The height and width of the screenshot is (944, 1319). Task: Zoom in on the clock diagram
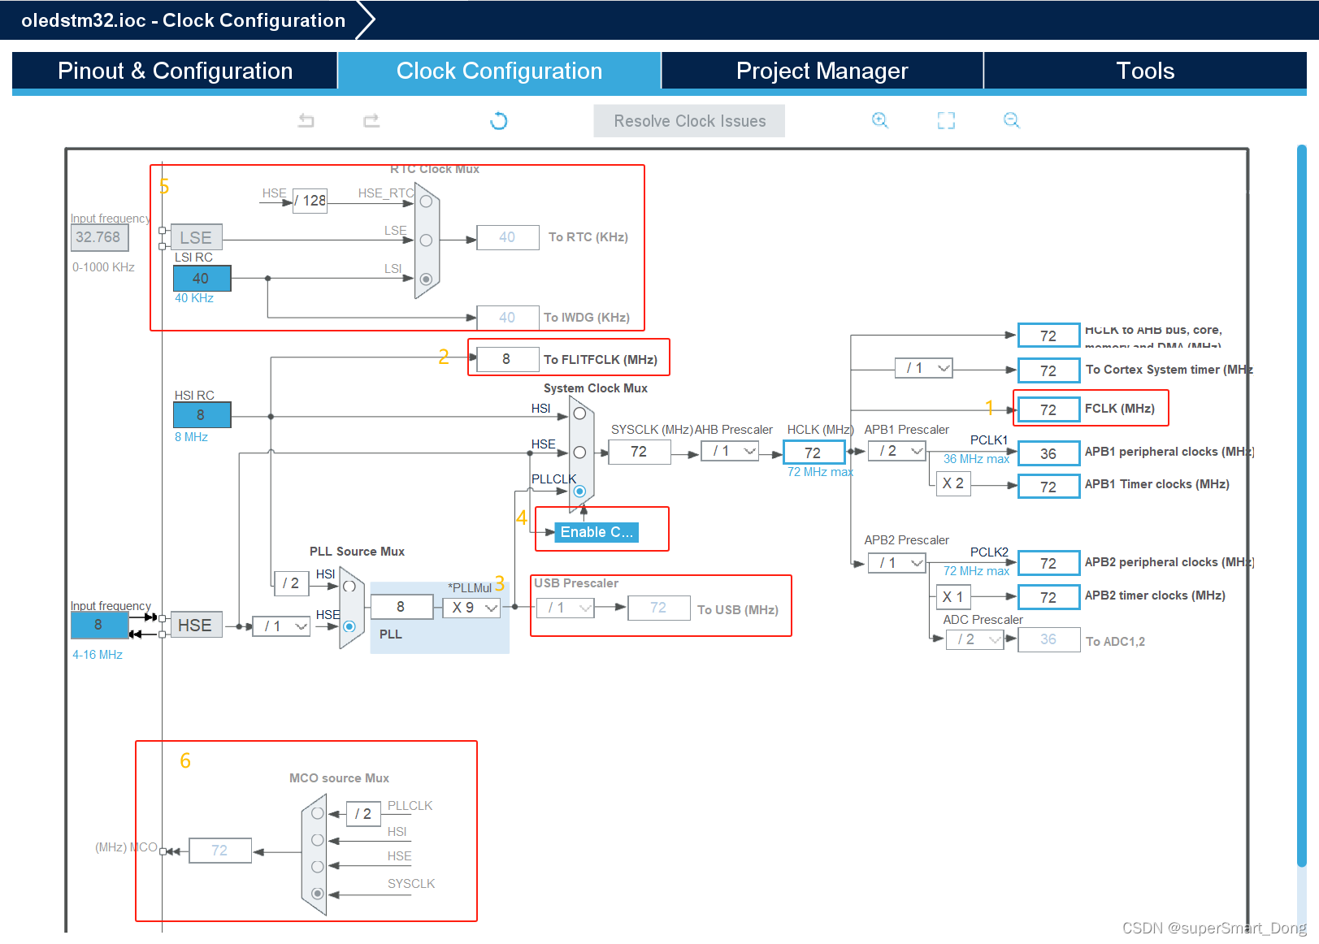tap(880, 120)
